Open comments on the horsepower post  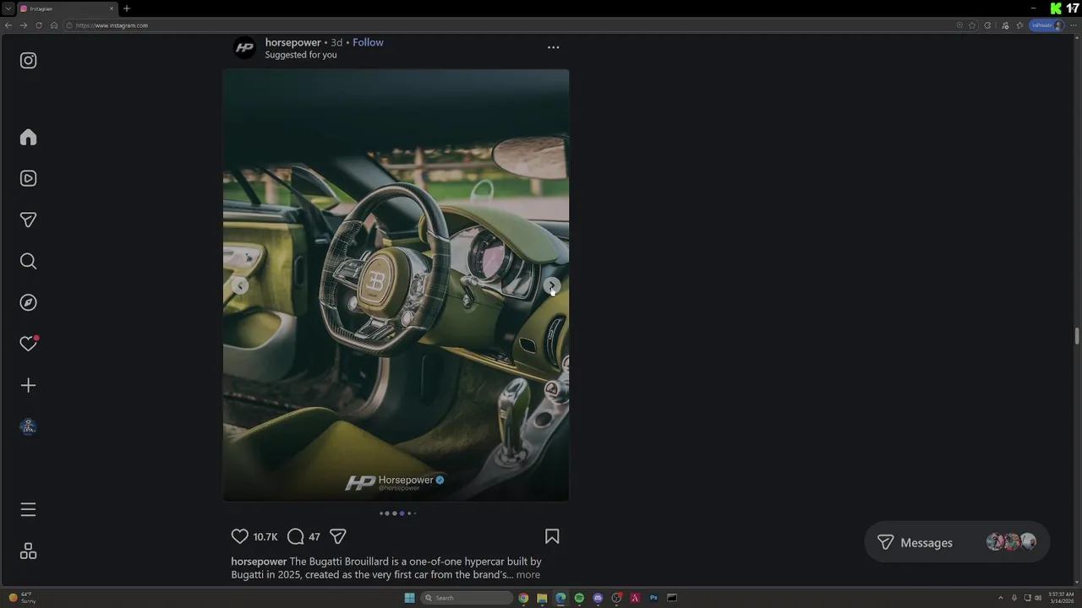pyautogui.click(x=295, y=536)
